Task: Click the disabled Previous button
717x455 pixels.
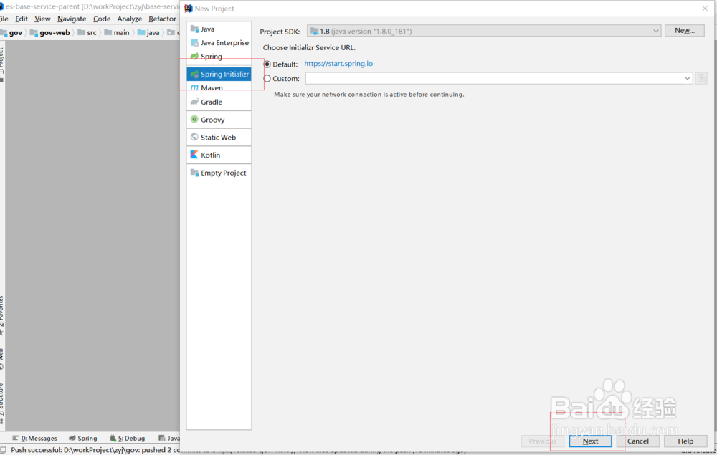Action: click(543, 441)
